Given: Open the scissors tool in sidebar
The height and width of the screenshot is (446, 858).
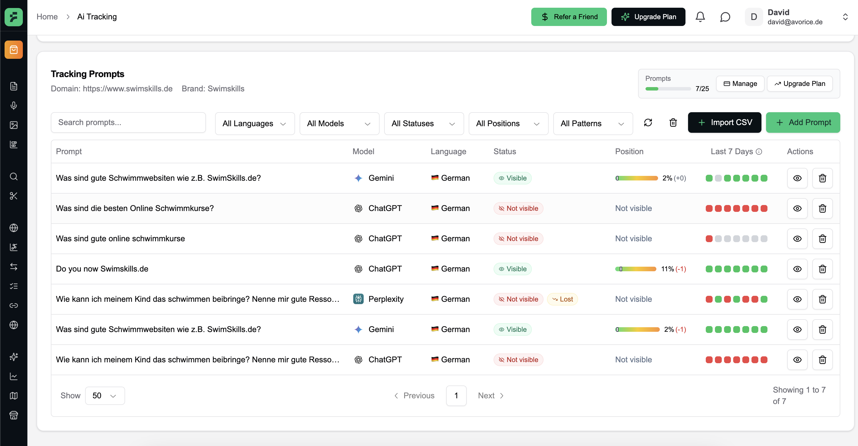Looking at the screenshot, I should [14, 196].
